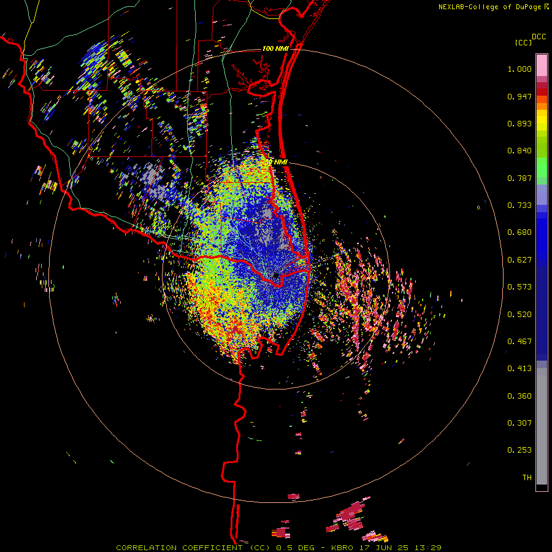Click the CORRELATION COEFFICIENT (CC) caption text

193,548
